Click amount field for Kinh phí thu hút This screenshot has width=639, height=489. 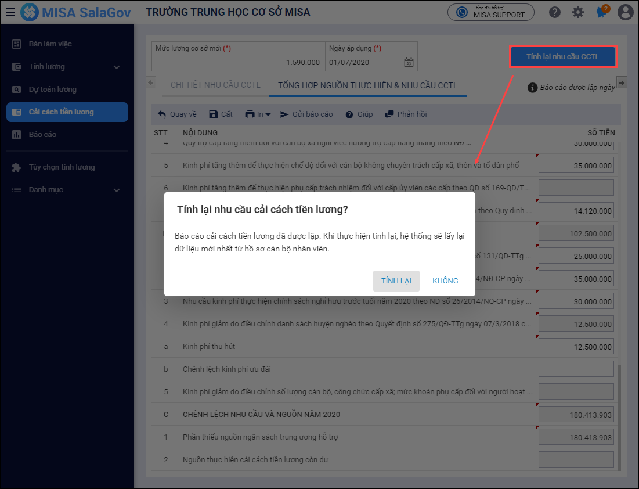click(576, 347)
